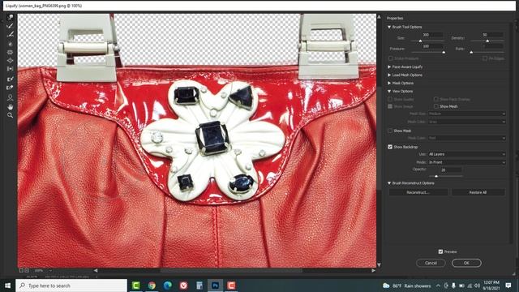The height and width of the screenshot is (292, 519).
Task: Open the Mesh Color dropdown
Action: [466, 122]
